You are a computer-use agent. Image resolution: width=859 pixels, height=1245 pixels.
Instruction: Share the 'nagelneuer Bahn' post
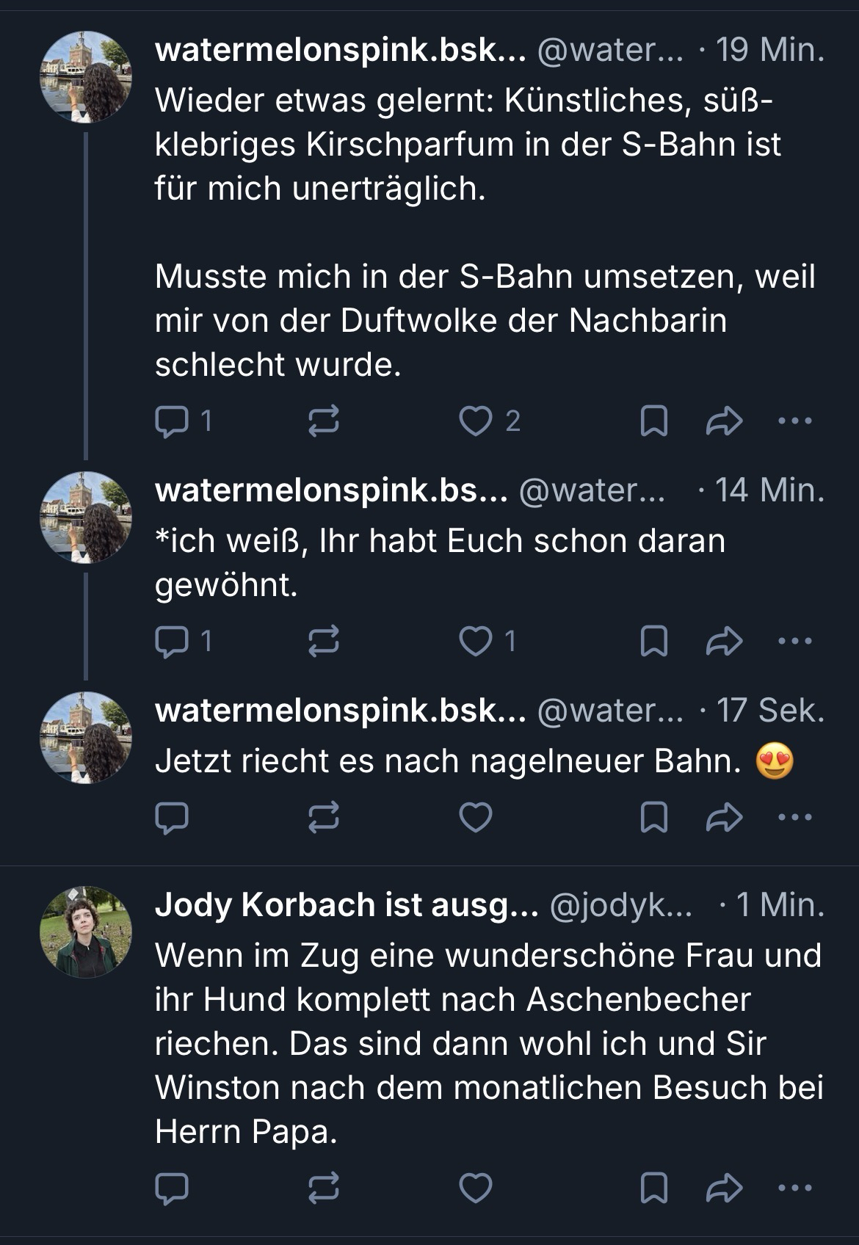click(x=724, y=818)
